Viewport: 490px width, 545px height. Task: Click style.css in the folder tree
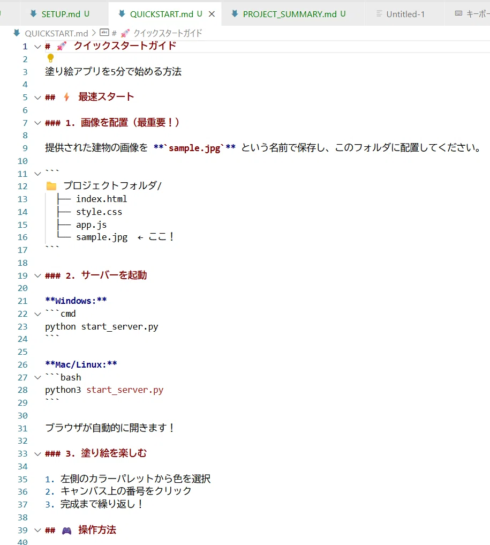click(99, 212)
